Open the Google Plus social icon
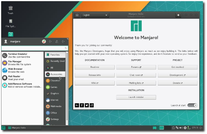Viewport: 207px width, 134px height. pos(77,105)
